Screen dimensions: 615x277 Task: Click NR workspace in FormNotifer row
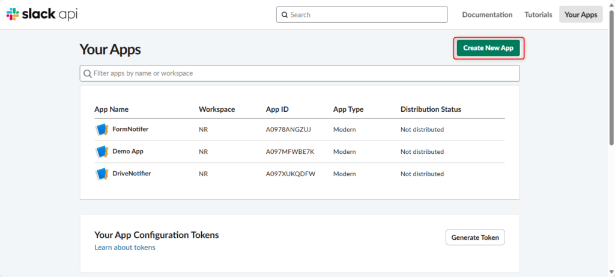203,129
